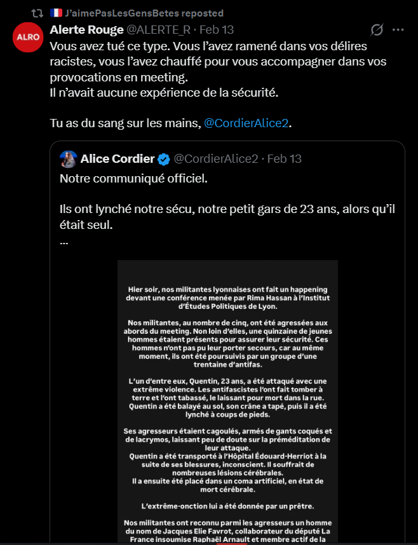Expand the quoted tweet's ellipsis
Screen dimensions: 418x545
64,242
